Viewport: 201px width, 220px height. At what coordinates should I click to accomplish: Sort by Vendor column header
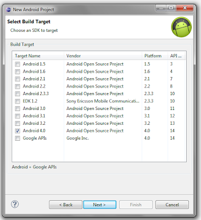click(103, 56)
